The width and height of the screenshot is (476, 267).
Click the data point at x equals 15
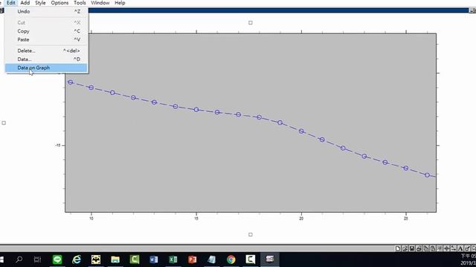pyautogui.click(x=196, y=110)
